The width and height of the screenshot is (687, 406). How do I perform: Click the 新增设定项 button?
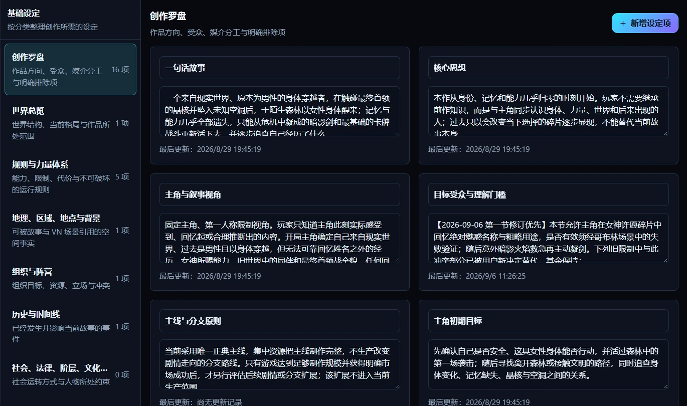tap(645, 23)
